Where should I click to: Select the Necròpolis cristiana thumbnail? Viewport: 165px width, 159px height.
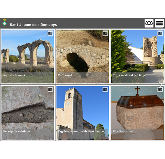coord(27,113)
